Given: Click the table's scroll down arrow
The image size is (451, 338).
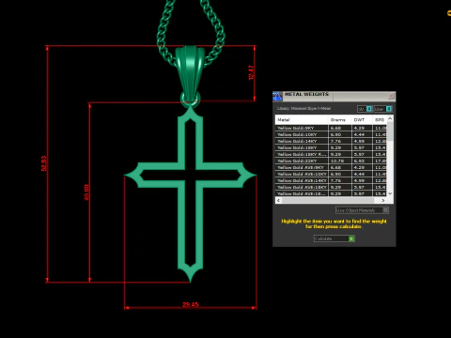Looking at the screenshot, I should tap(390, 193).
